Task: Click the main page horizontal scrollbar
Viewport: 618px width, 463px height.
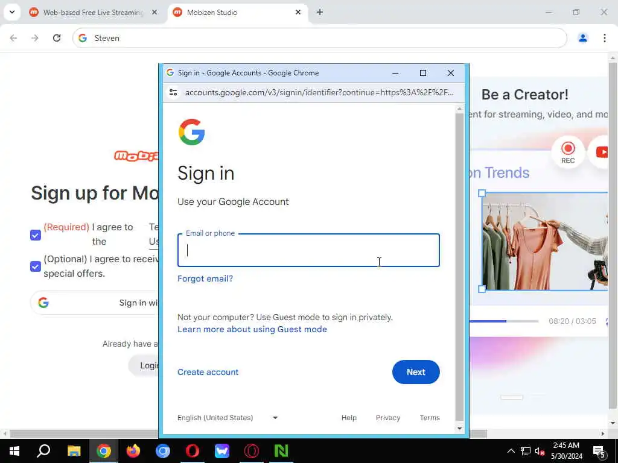Action: [x=248, y=434]
